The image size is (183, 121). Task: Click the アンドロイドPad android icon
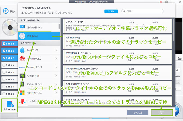22,76
